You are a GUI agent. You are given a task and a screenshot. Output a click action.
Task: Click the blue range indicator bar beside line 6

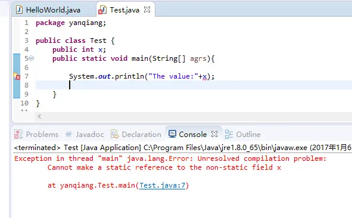[x=17, y=67]
